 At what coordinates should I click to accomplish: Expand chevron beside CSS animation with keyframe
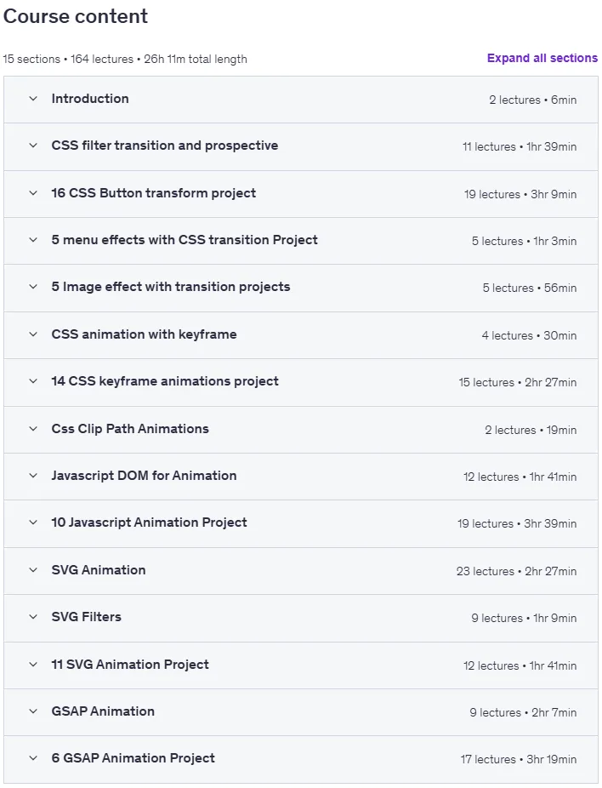point(33,334)
